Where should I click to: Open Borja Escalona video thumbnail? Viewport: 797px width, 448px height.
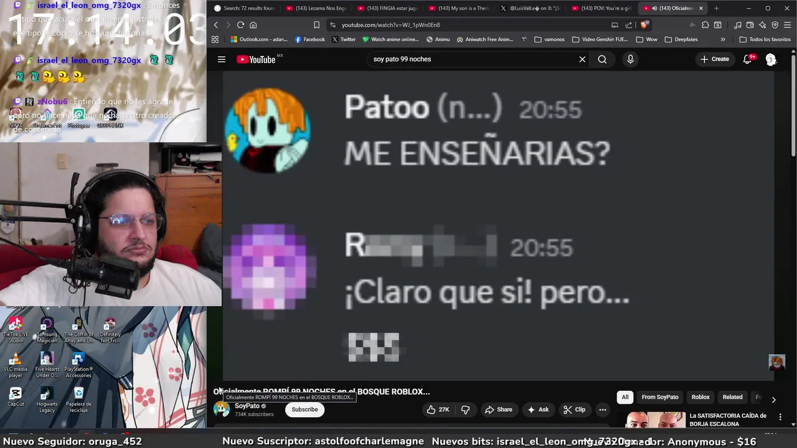tap(655, 420)
